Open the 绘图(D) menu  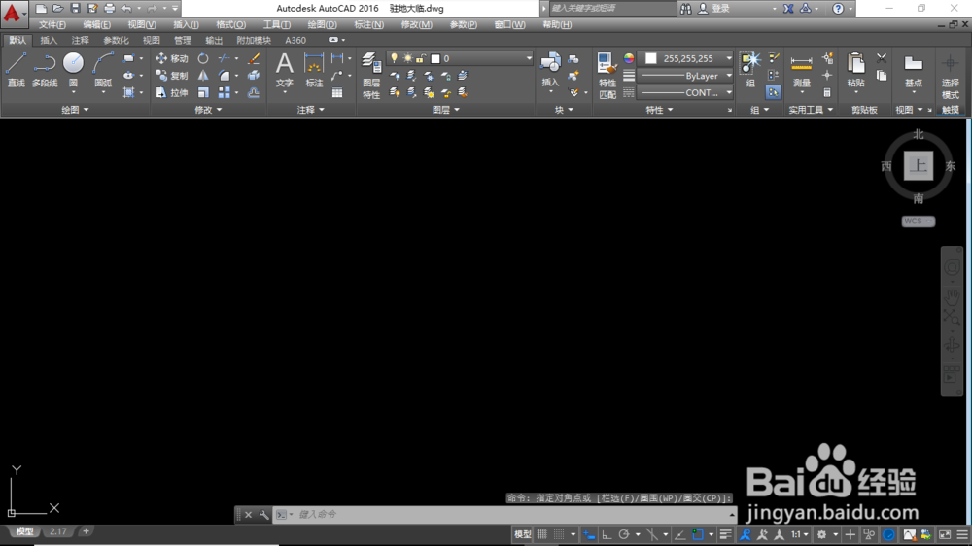(x=322, y=25)
